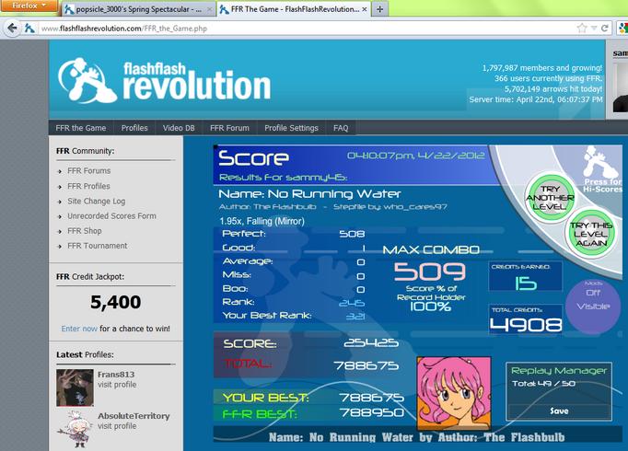This screenshot has height=451, width=628.
Task: Open the history dropdown arrow in address bar
Action: (x=594, y=28)
